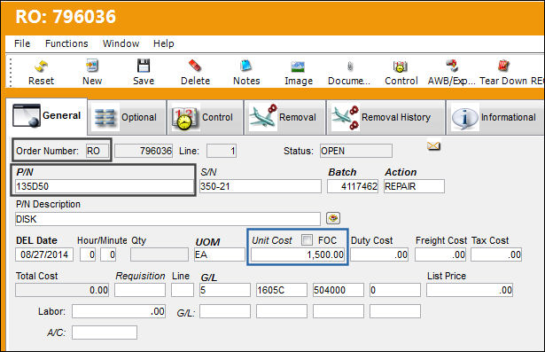Click the G/L field containing 5
545x352 pixels.
click(225, 290)
